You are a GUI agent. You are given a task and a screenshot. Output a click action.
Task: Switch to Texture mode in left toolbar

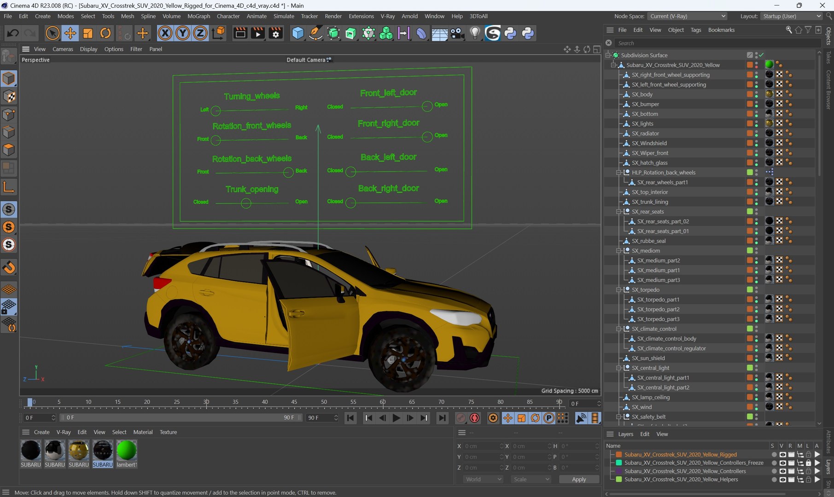pyautogui.click(x=9, y=96)
